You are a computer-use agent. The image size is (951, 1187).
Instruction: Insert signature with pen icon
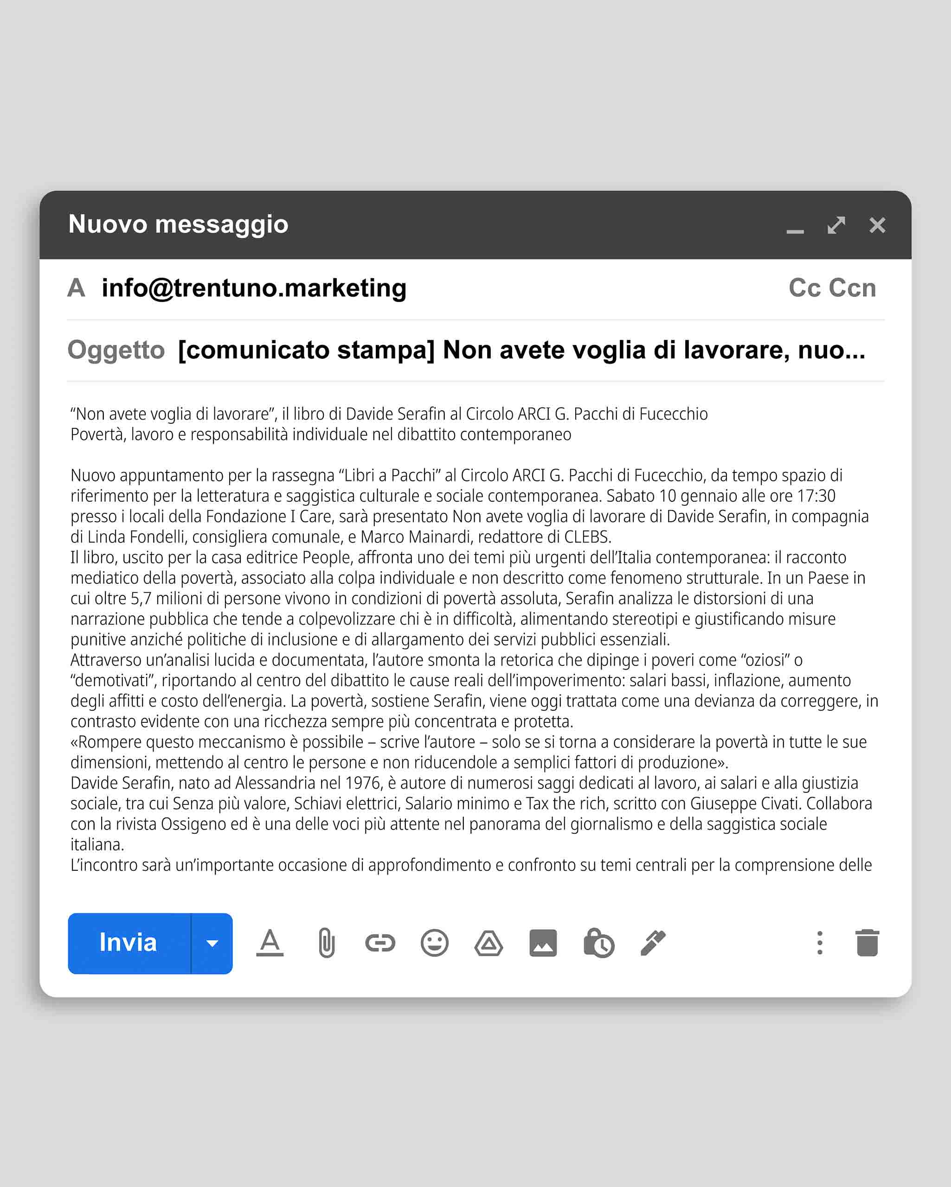click(653, 943)
